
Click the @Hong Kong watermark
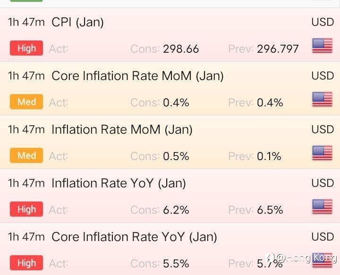point(301,258)
